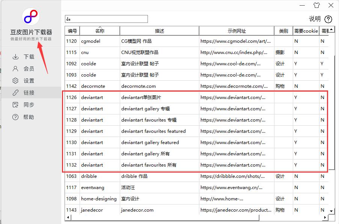Select the row numbered 1092 coolde
The width and height of the screenshot is (339, 224).
(197, 63)
